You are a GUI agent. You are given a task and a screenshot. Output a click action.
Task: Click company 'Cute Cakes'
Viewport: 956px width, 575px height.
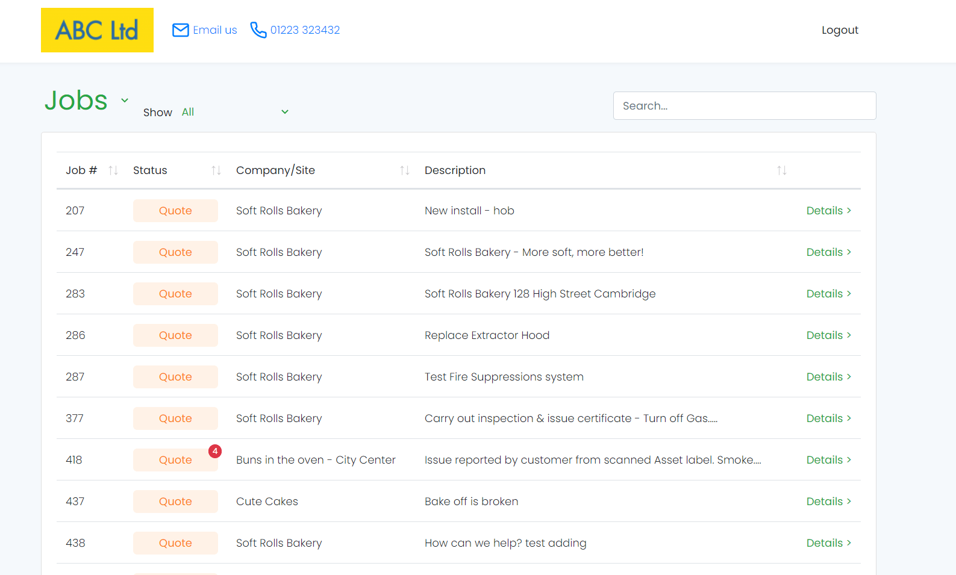267,502
